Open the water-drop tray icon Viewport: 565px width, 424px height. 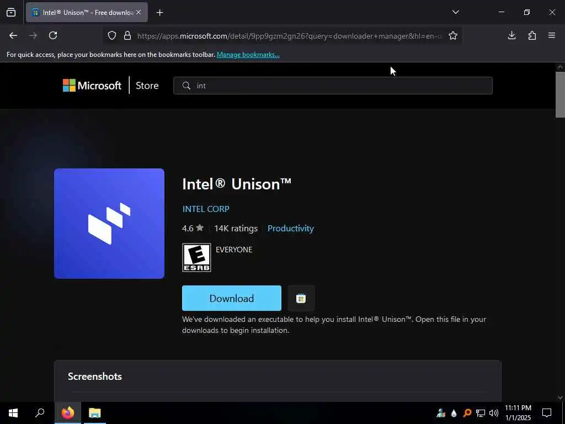(x=454, y=413)
